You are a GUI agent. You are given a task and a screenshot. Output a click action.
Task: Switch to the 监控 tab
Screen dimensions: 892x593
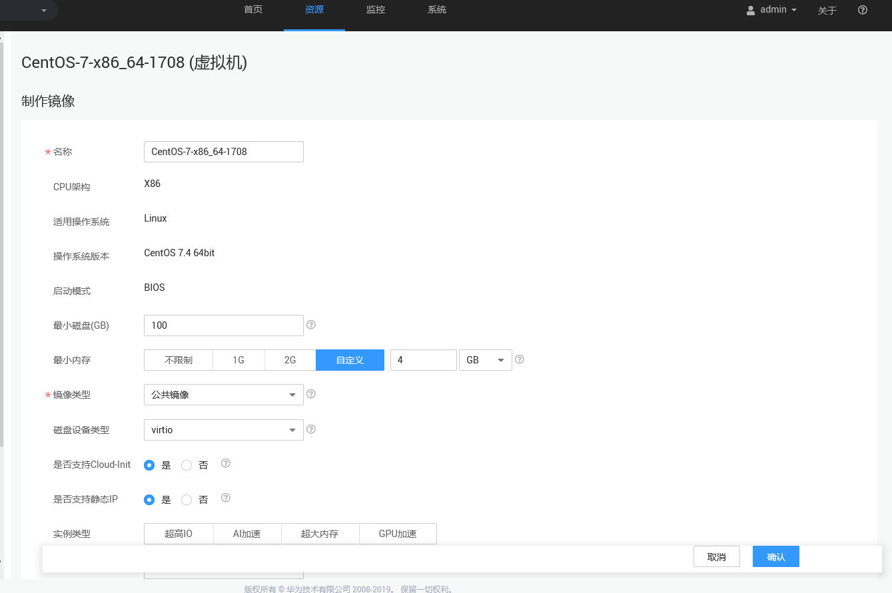point(376,10)
